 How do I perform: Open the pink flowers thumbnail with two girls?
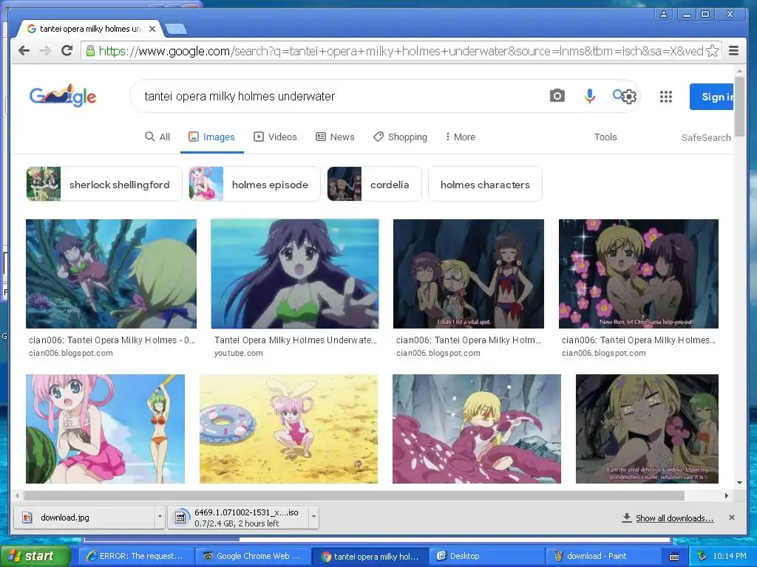(639, 274)
